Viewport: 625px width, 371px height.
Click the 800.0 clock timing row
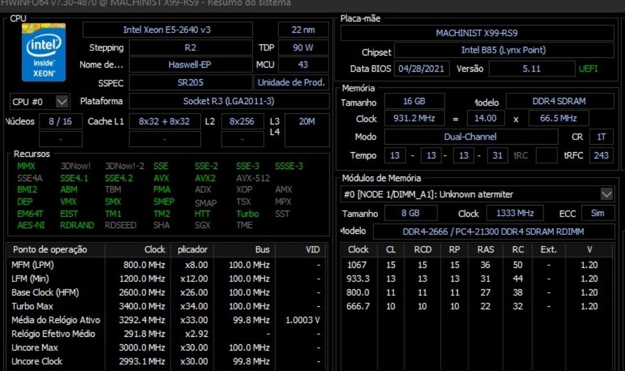click(477, 292)
